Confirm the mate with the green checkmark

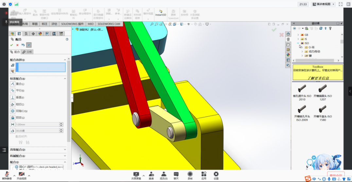coord(12,45)
